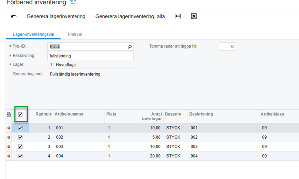299x179 pixels.
Task: Click the Excel export icon
Action: point(194,16)
